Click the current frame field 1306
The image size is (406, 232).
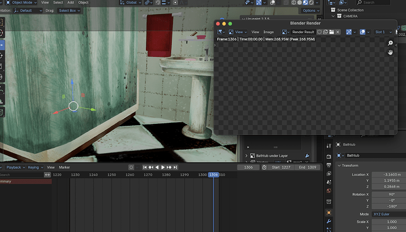coord(248,167)
